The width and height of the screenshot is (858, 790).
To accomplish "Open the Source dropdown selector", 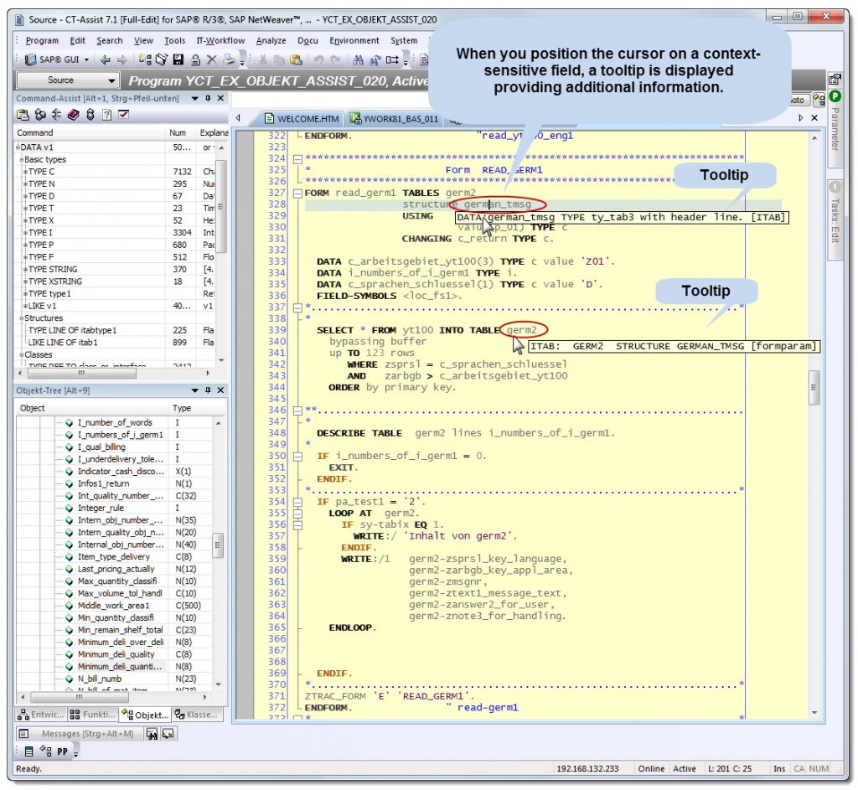I will point(65,80).
